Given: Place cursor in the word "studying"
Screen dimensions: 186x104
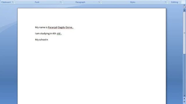Looking at the screenshot, I should pyautogui.click(x=45, y=34).
